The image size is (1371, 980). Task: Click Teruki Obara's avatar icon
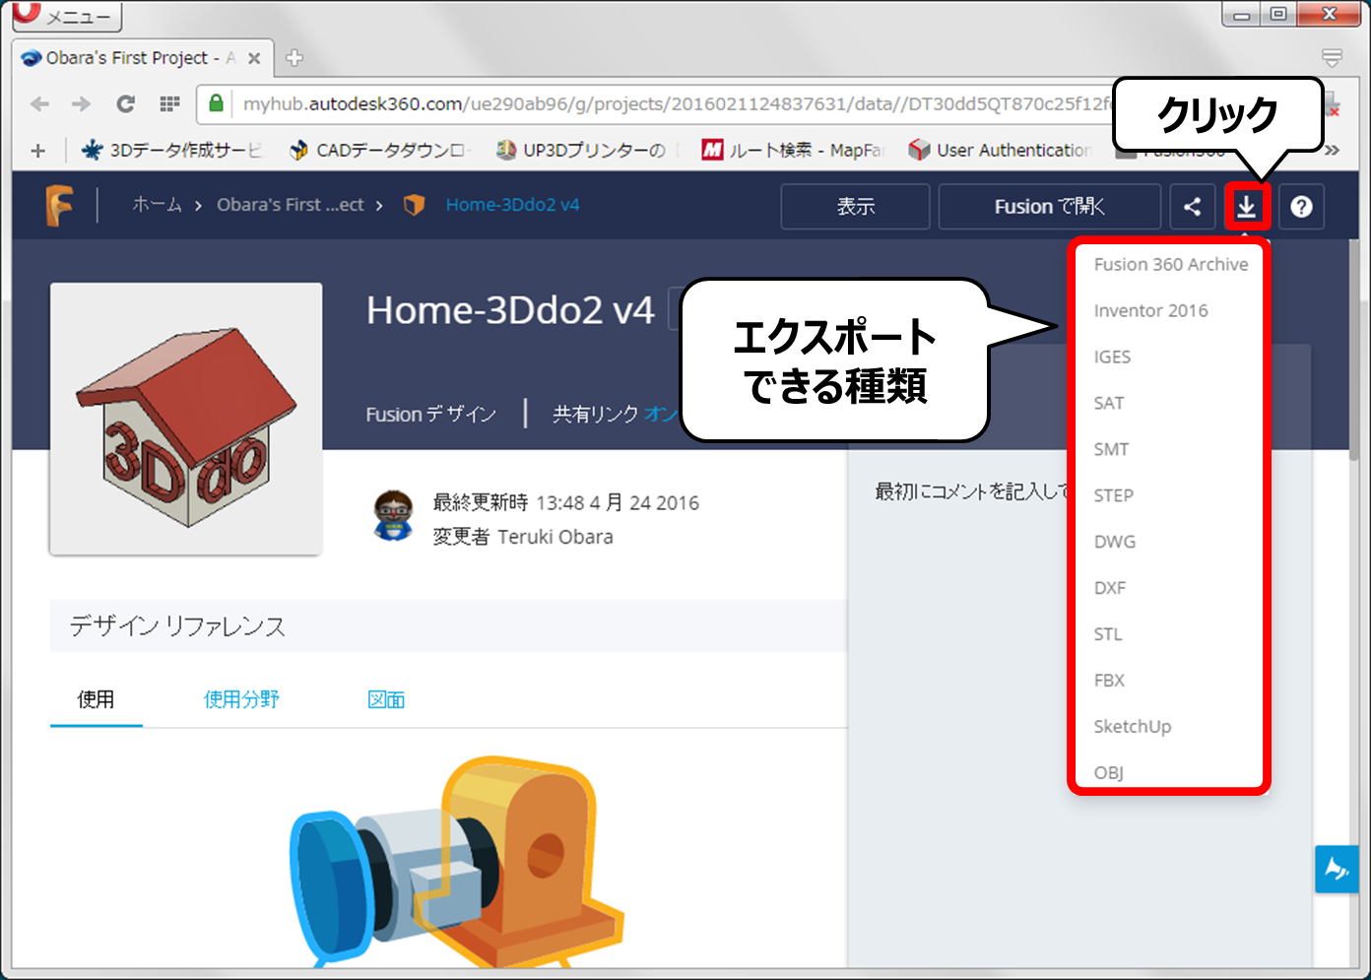tap(393, 515)
